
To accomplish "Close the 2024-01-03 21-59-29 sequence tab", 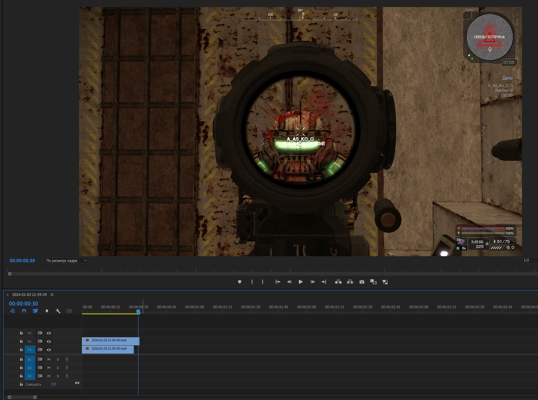I will [8, 295].
